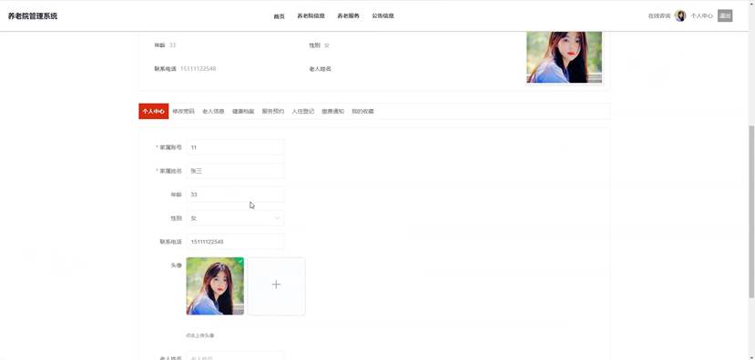Go to 个人中心 in the top header

701,15
